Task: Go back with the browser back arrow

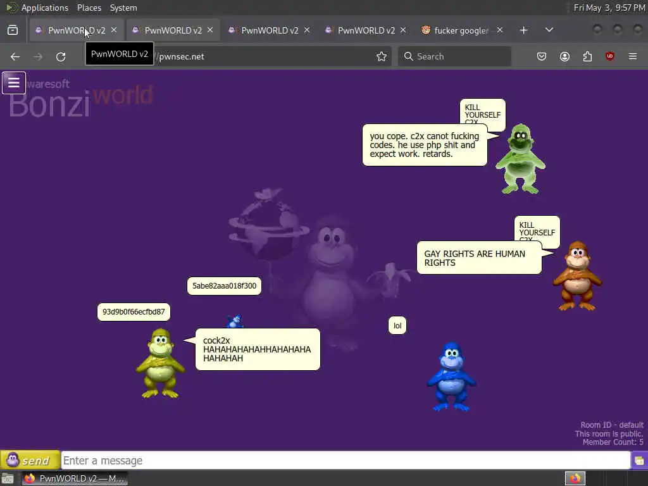Action: (15, 56)
